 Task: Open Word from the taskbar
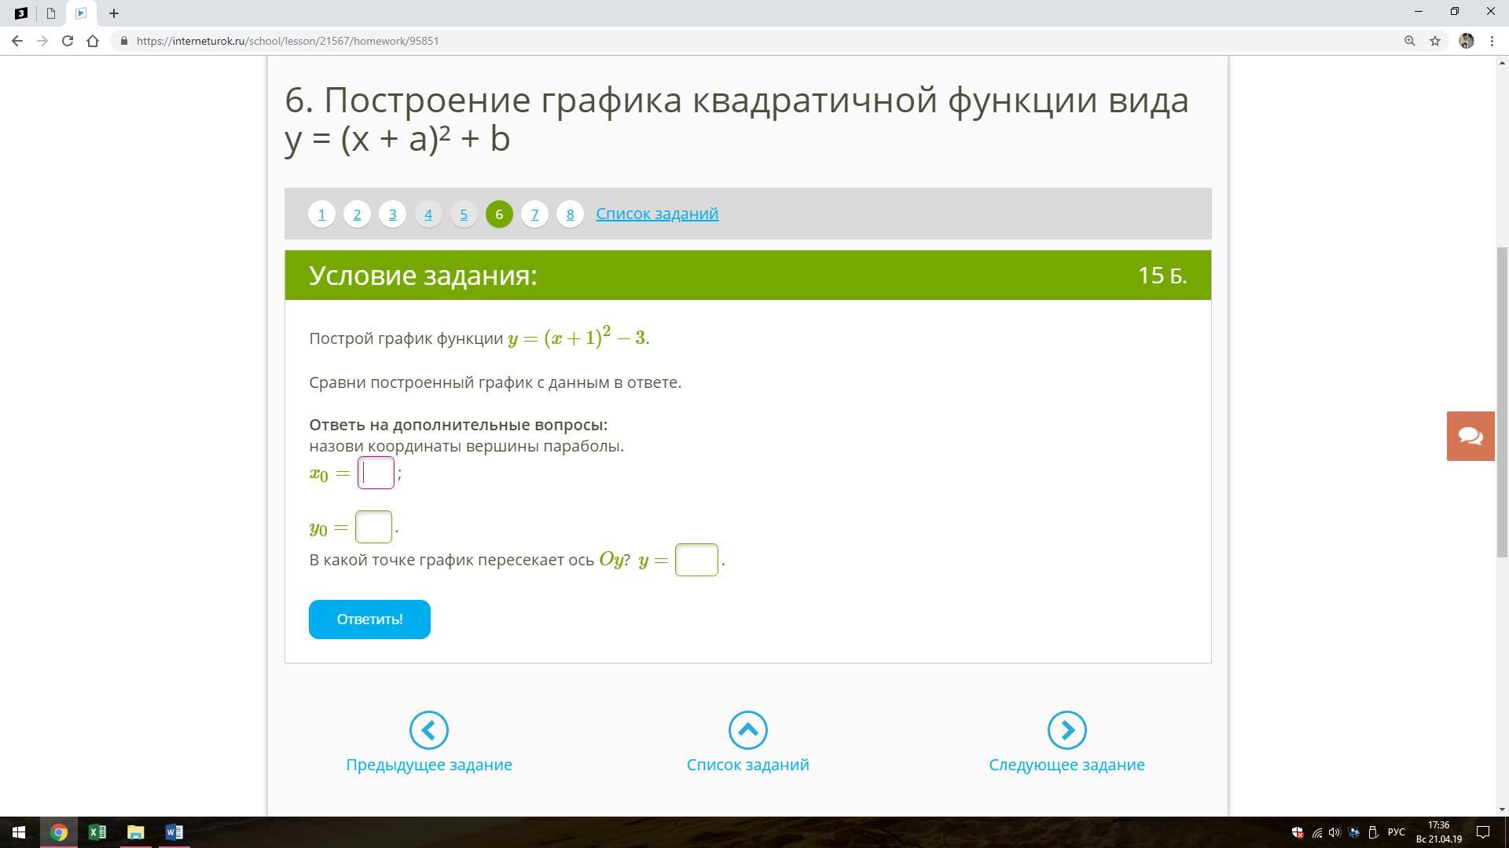(174, 832)
